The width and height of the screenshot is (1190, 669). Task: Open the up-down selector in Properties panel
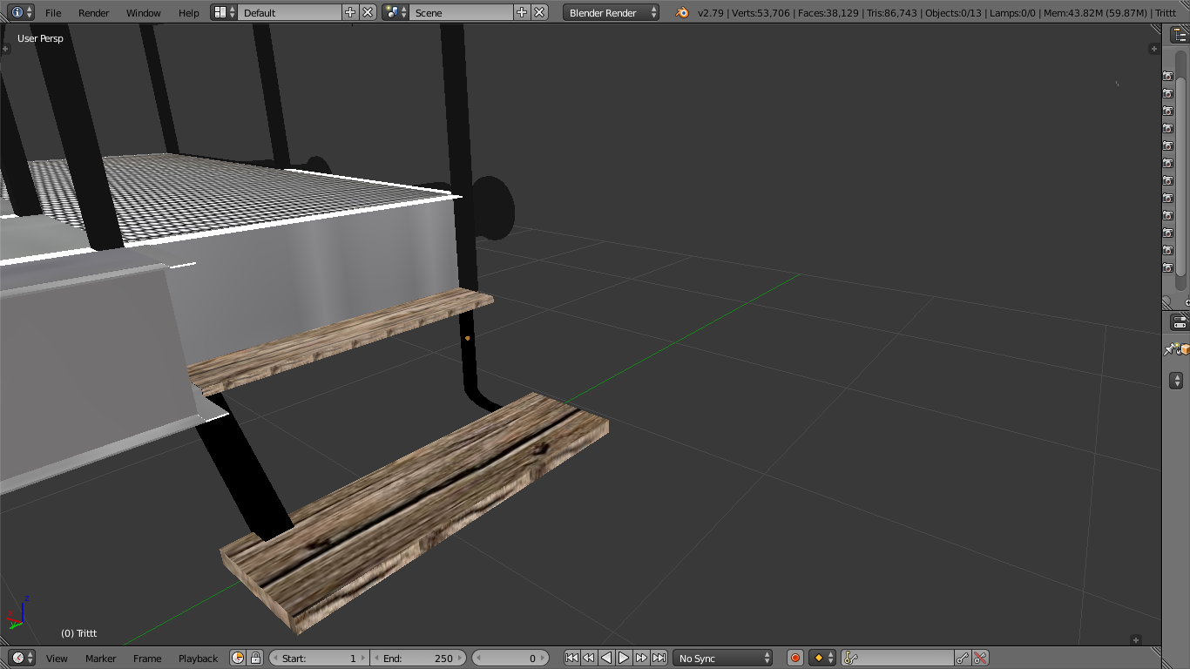point(1176,381)
